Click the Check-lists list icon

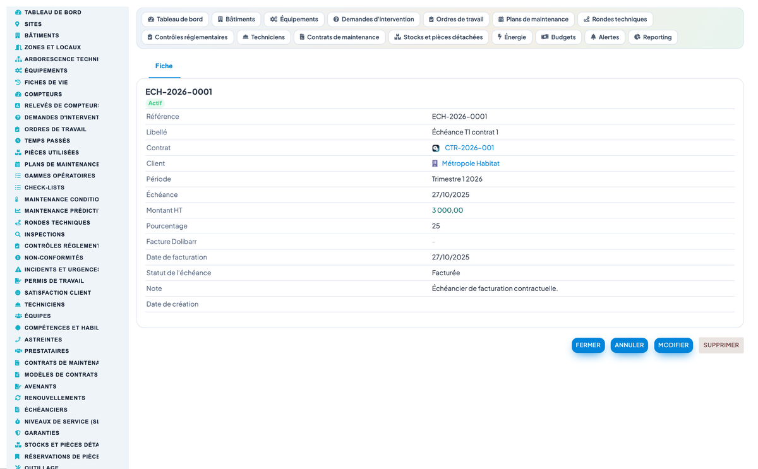point(18,187)
